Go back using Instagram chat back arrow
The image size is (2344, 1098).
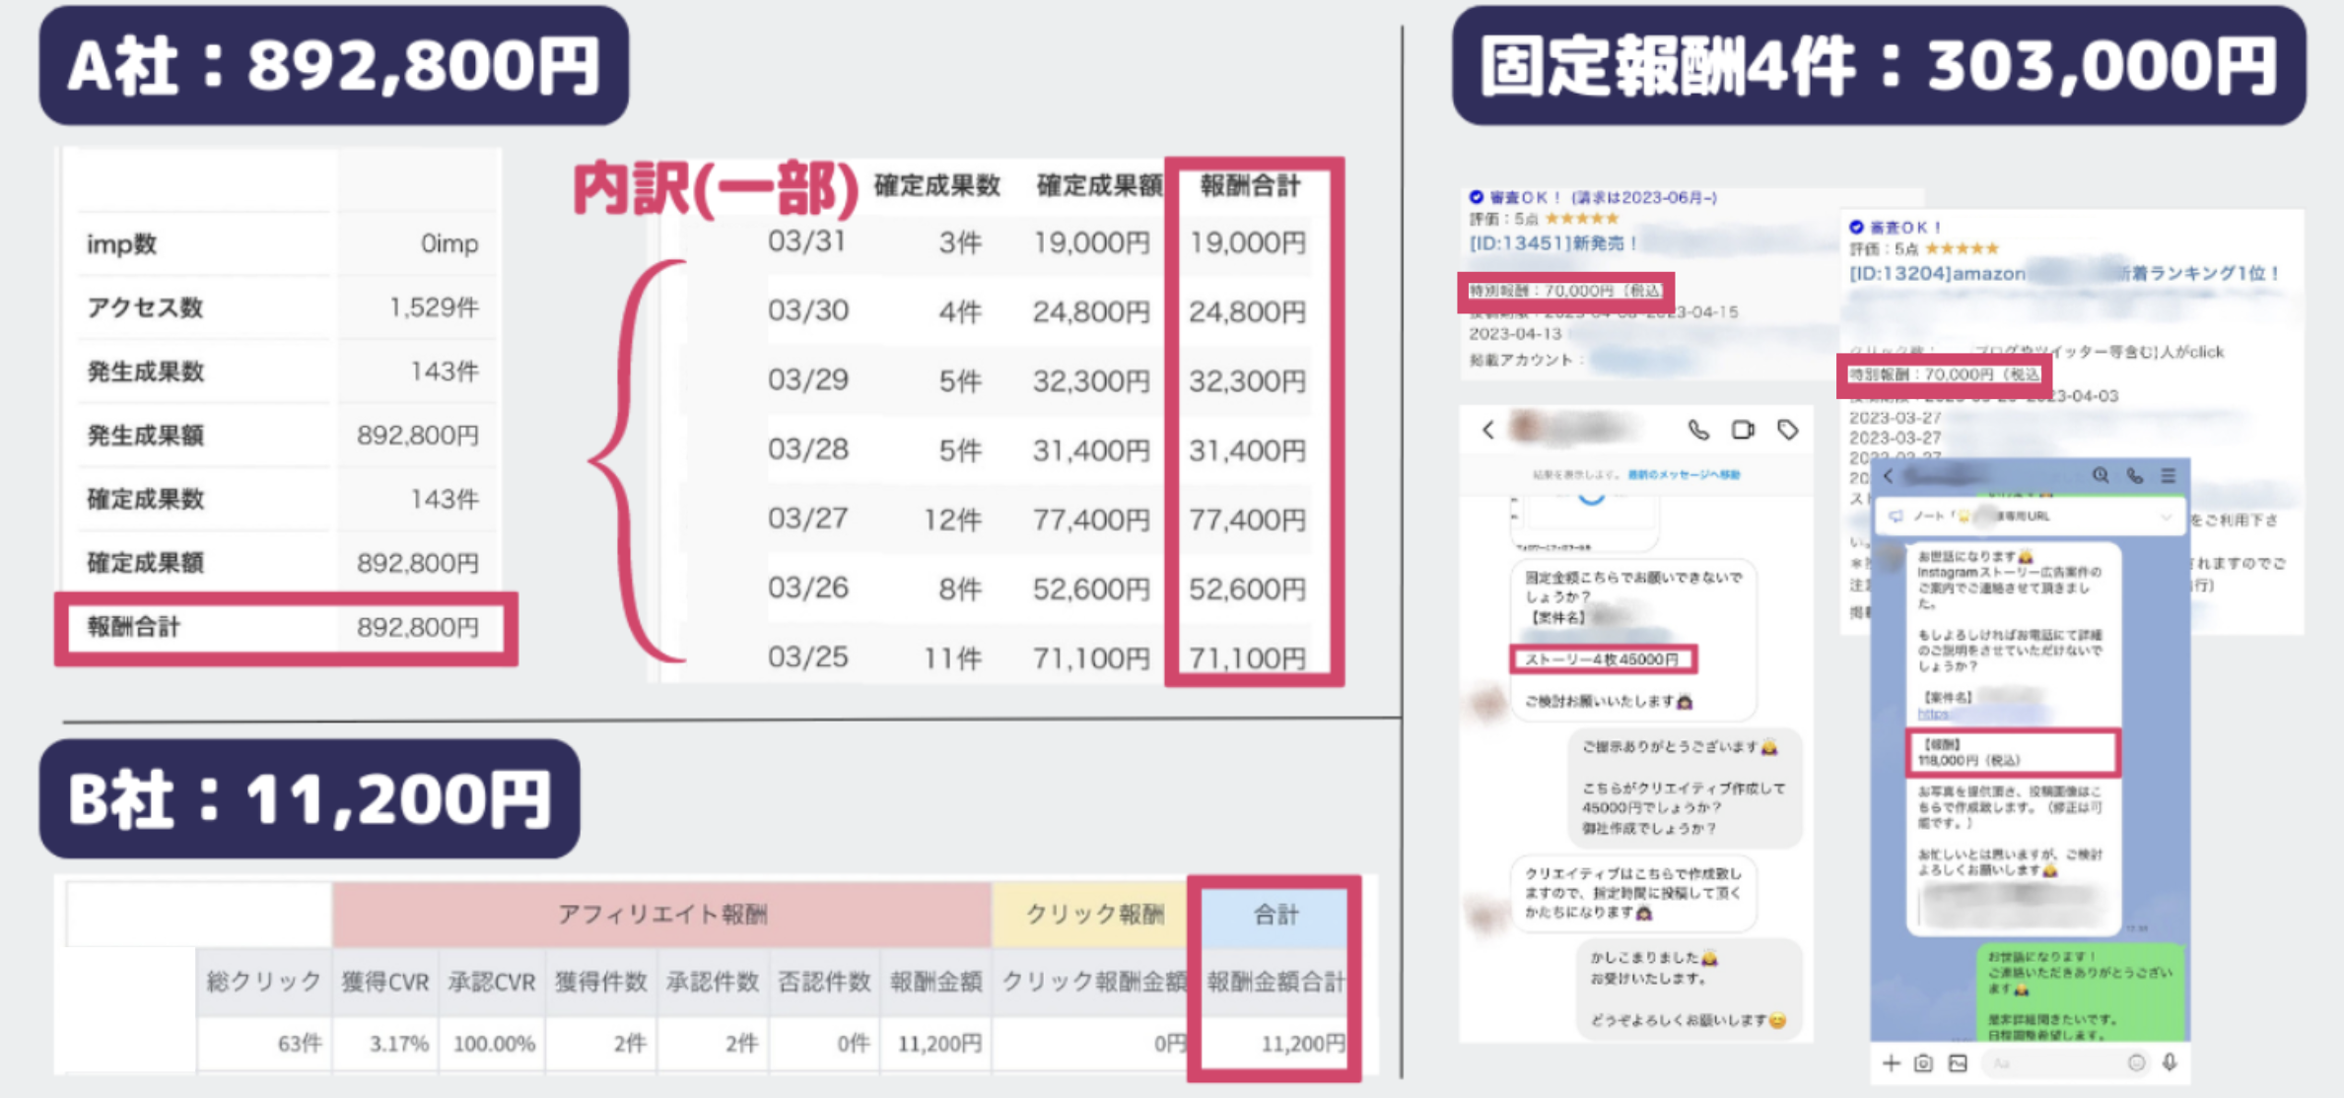click(x=1488, y=430)
